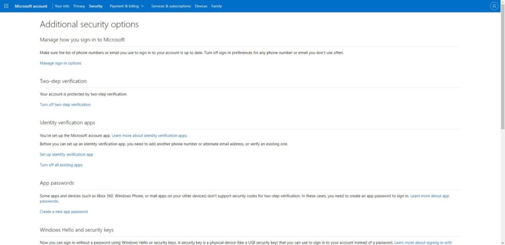Image resolution: width=505 pixels, height=245 pixels.
Task: Go to the Your info tab
Action: click(62, 6)
